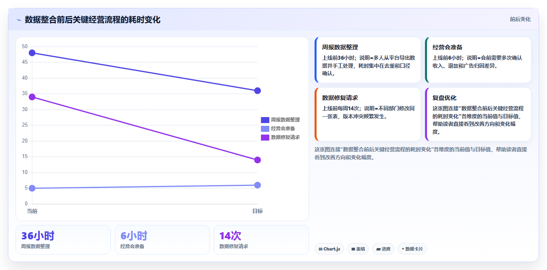Click the 周报数据整理 legend label
This screenshot has height=270, width=547.
pos(285,120)
